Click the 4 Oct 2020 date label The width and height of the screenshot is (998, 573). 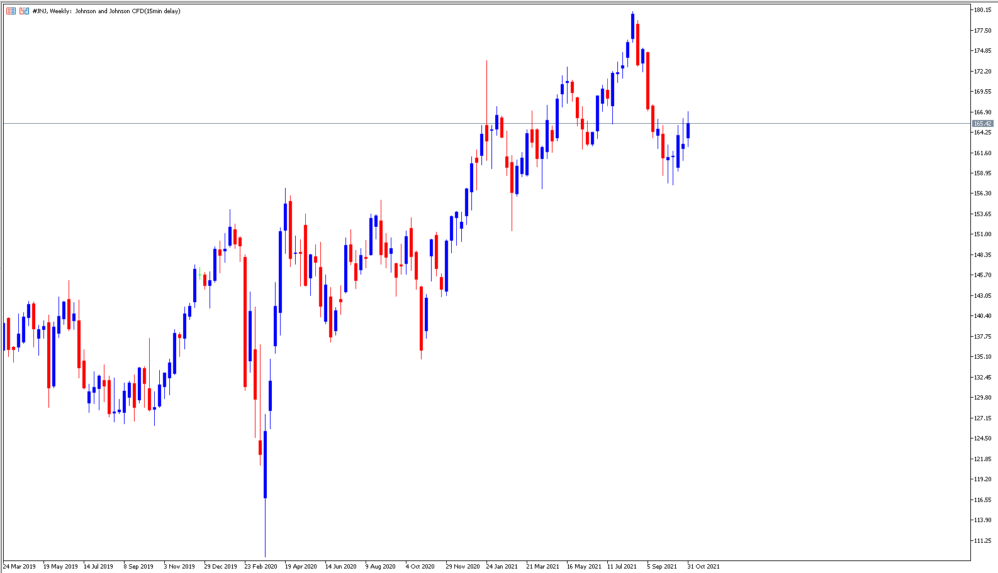[420, 566]
